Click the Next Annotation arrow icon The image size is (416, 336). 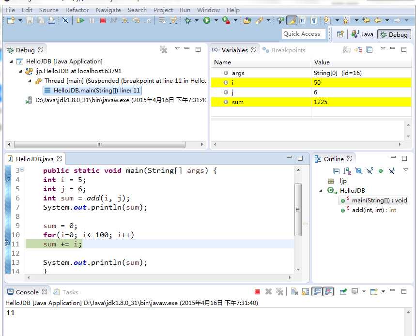[x=326, y=20]
